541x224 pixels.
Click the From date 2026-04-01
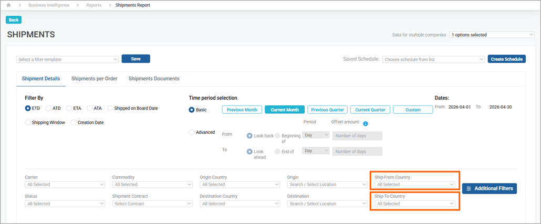[460, 107]
